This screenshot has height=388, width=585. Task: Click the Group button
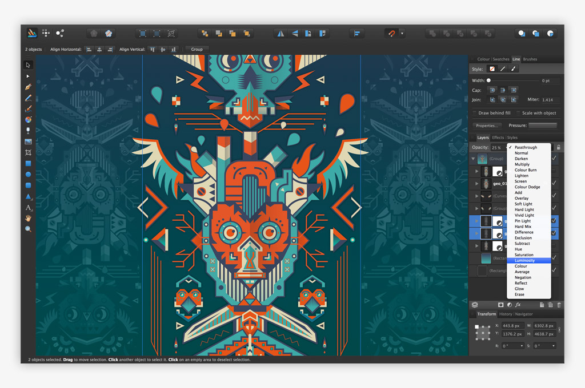coord(197,49)
